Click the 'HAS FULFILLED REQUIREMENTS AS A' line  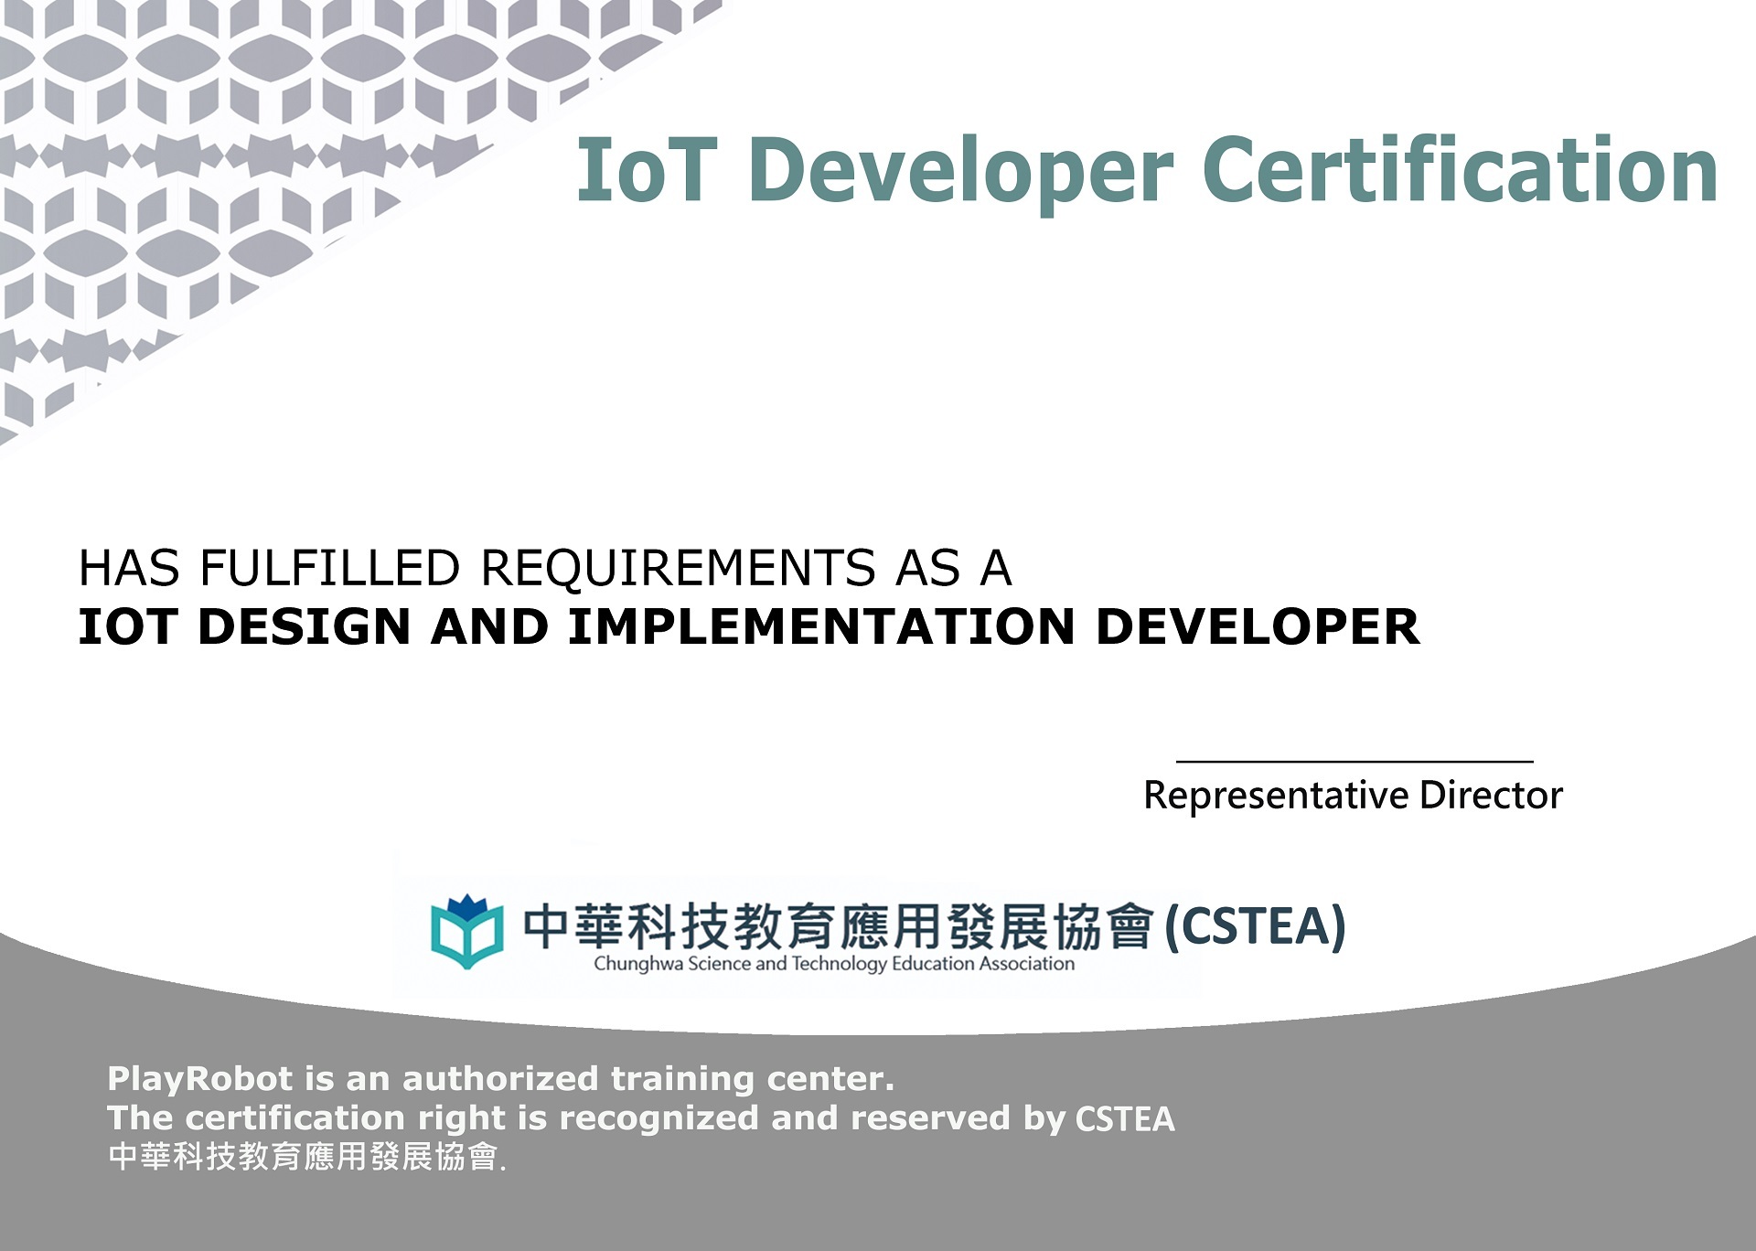tap(545, 568)
